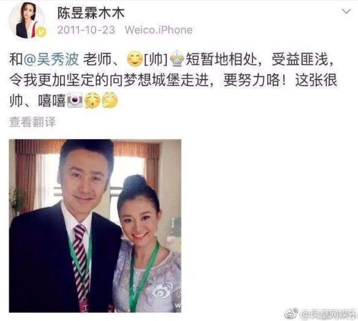The height and width of the screenshot is (321, 358).
Task: Click the kissing face emoji
Action: click(x=92, y=101)
